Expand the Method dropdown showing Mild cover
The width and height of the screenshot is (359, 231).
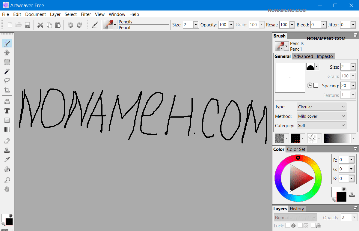click(321, 116)
